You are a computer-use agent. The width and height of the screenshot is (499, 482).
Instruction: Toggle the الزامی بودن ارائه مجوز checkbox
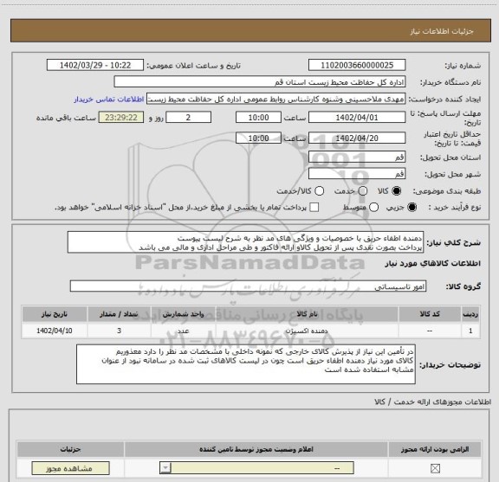click(x=435, y=468)
